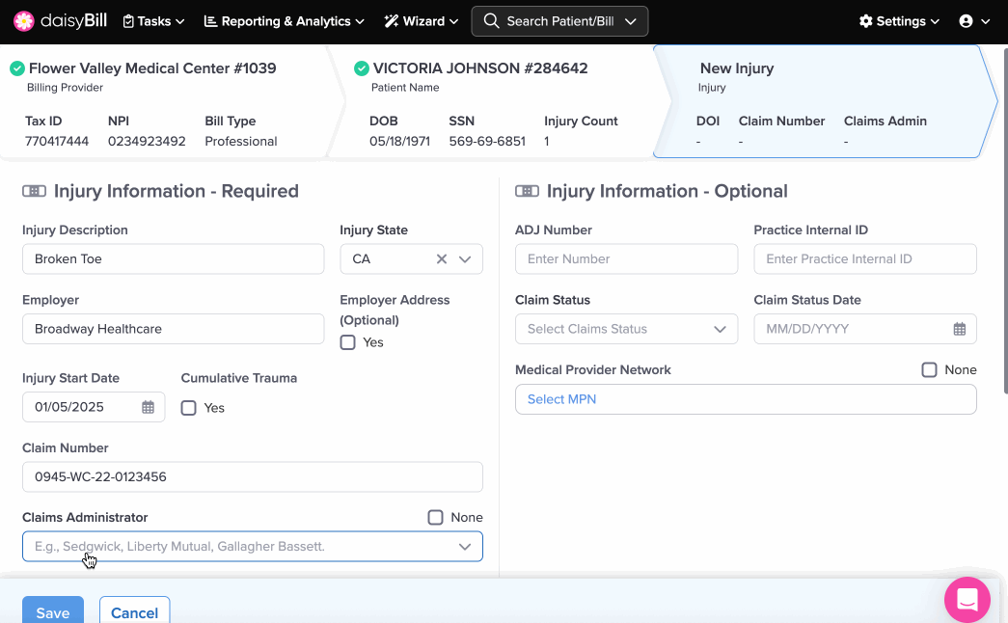Expand the Search Patient/Bill dropdown

[631, 21]
